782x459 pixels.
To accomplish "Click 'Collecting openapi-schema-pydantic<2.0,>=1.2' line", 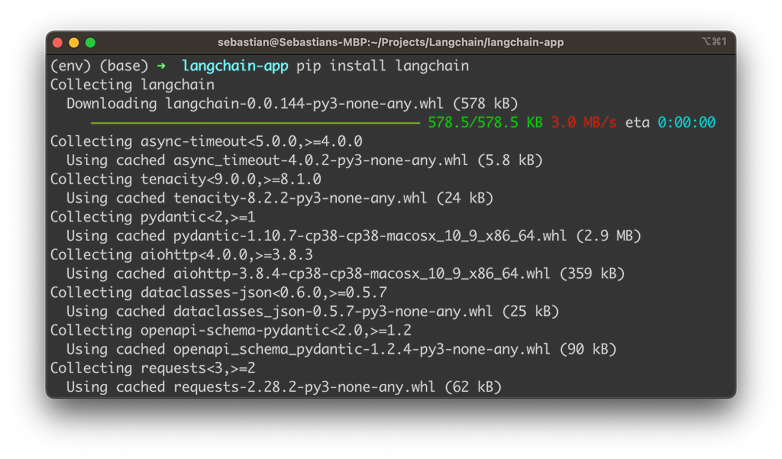I will [231, 330].
